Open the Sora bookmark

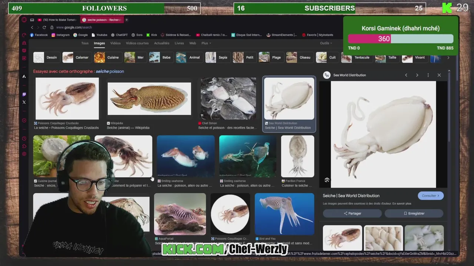[137, 35]
